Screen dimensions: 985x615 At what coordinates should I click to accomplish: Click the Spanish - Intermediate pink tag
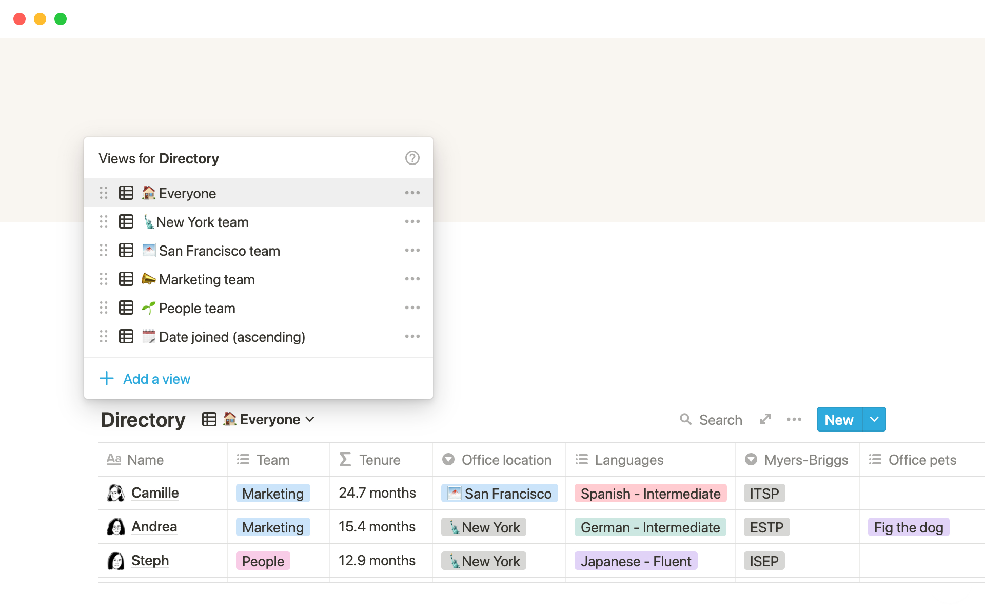click(650, 494)
